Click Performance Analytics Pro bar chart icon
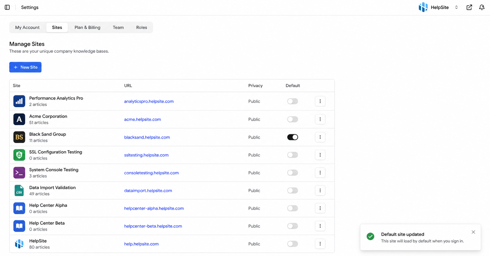The height and width of the screenshot is (256, 490). pyautogui.click(x=19, y=101)
